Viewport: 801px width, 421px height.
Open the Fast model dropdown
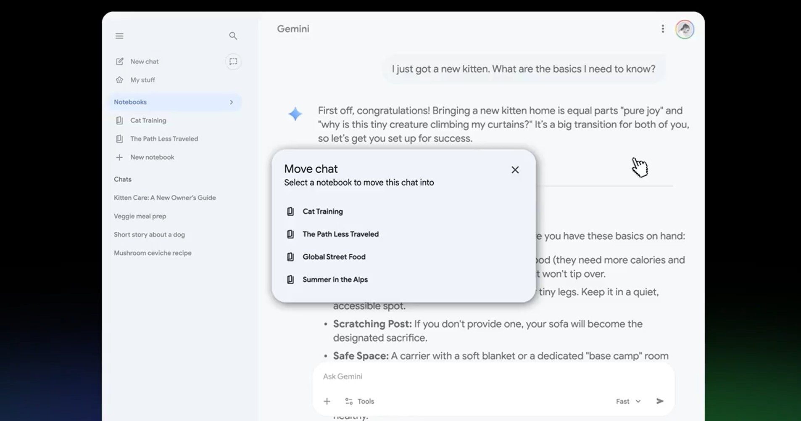(628, 401)
